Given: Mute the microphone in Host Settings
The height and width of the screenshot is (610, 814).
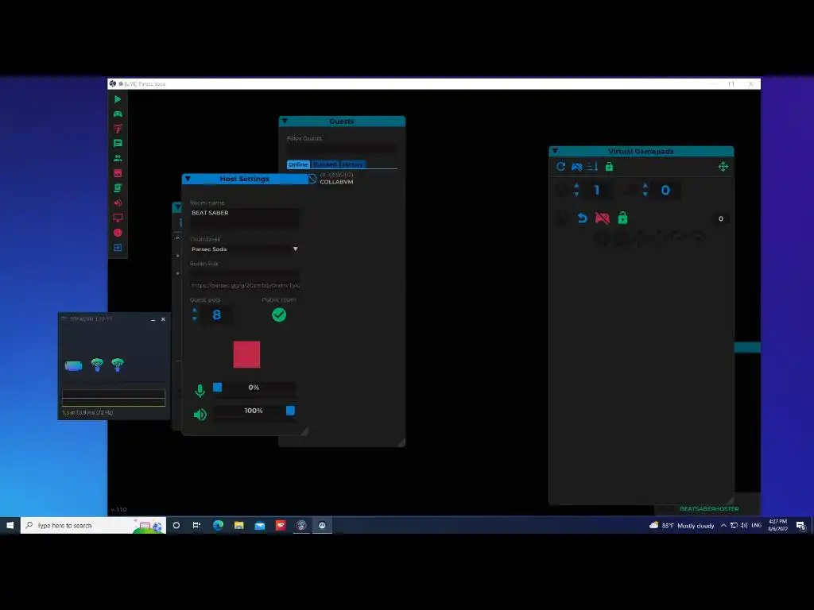Looking at the screenshot, I should (x=200, y=391).
